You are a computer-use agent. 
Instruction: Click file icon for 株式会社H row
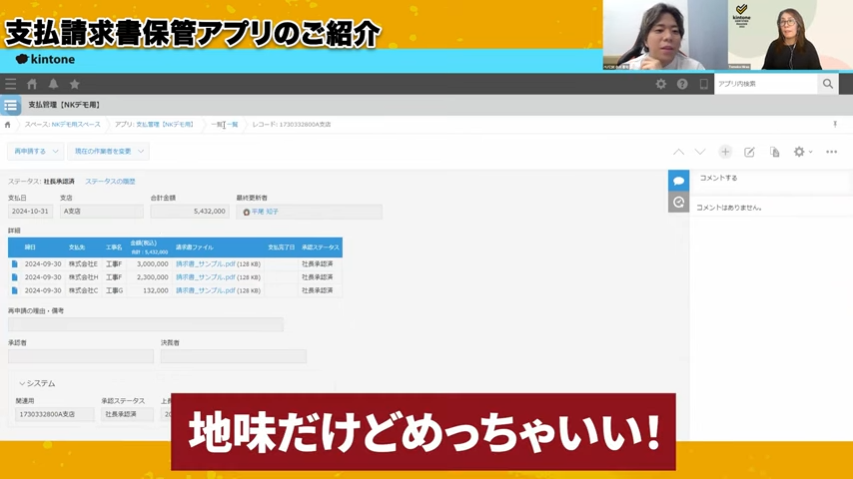(15, 277)
